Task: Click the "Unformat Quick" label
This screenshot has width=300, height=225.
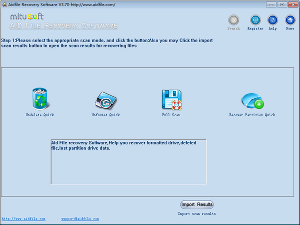Action: (105, 115)
